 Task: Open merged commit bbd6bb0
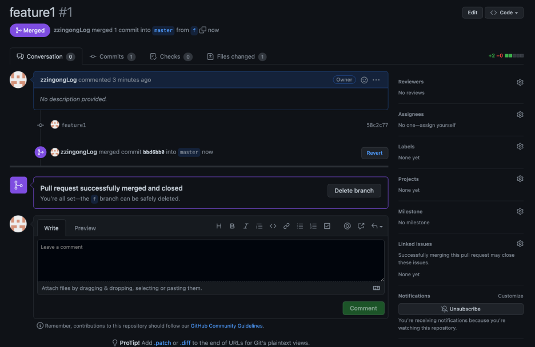click(x=154, y=152)
